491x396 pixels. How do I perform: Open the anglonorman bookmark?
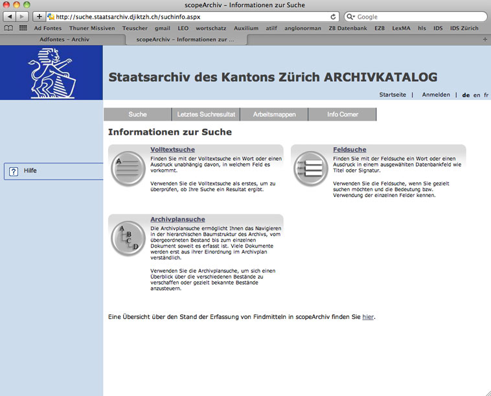pyautogui.click(x=303, y=29)
